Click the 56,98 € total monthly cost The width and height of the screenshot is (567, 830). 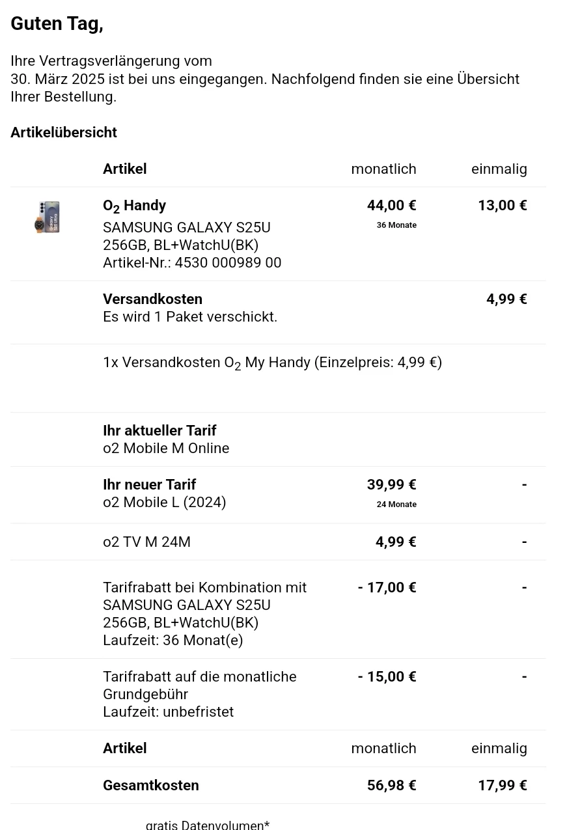tap(392, 786)
